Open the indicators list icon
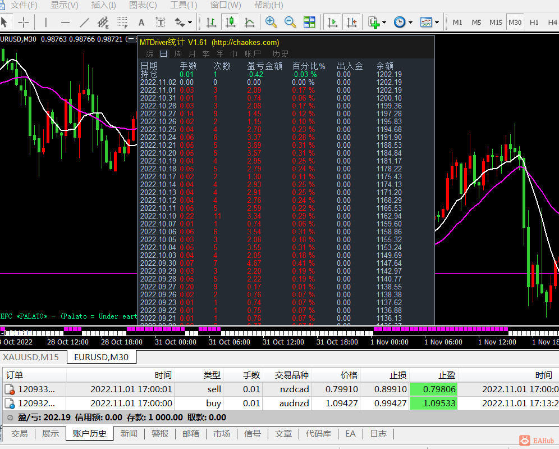Image resolution: width=559 pixels, height=449 pixels. pyautogui.click(x=374, y=22)
